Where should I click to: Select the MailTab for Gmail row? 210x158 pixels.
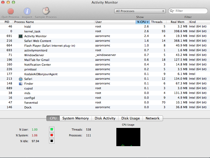[105, 60]
